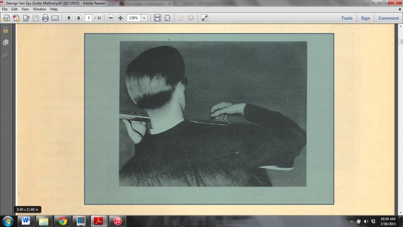The image size is (403, 227).
Task: Click the vertical scrollbar down arrow
Action: pyautogui.click(x=400, y=213)
